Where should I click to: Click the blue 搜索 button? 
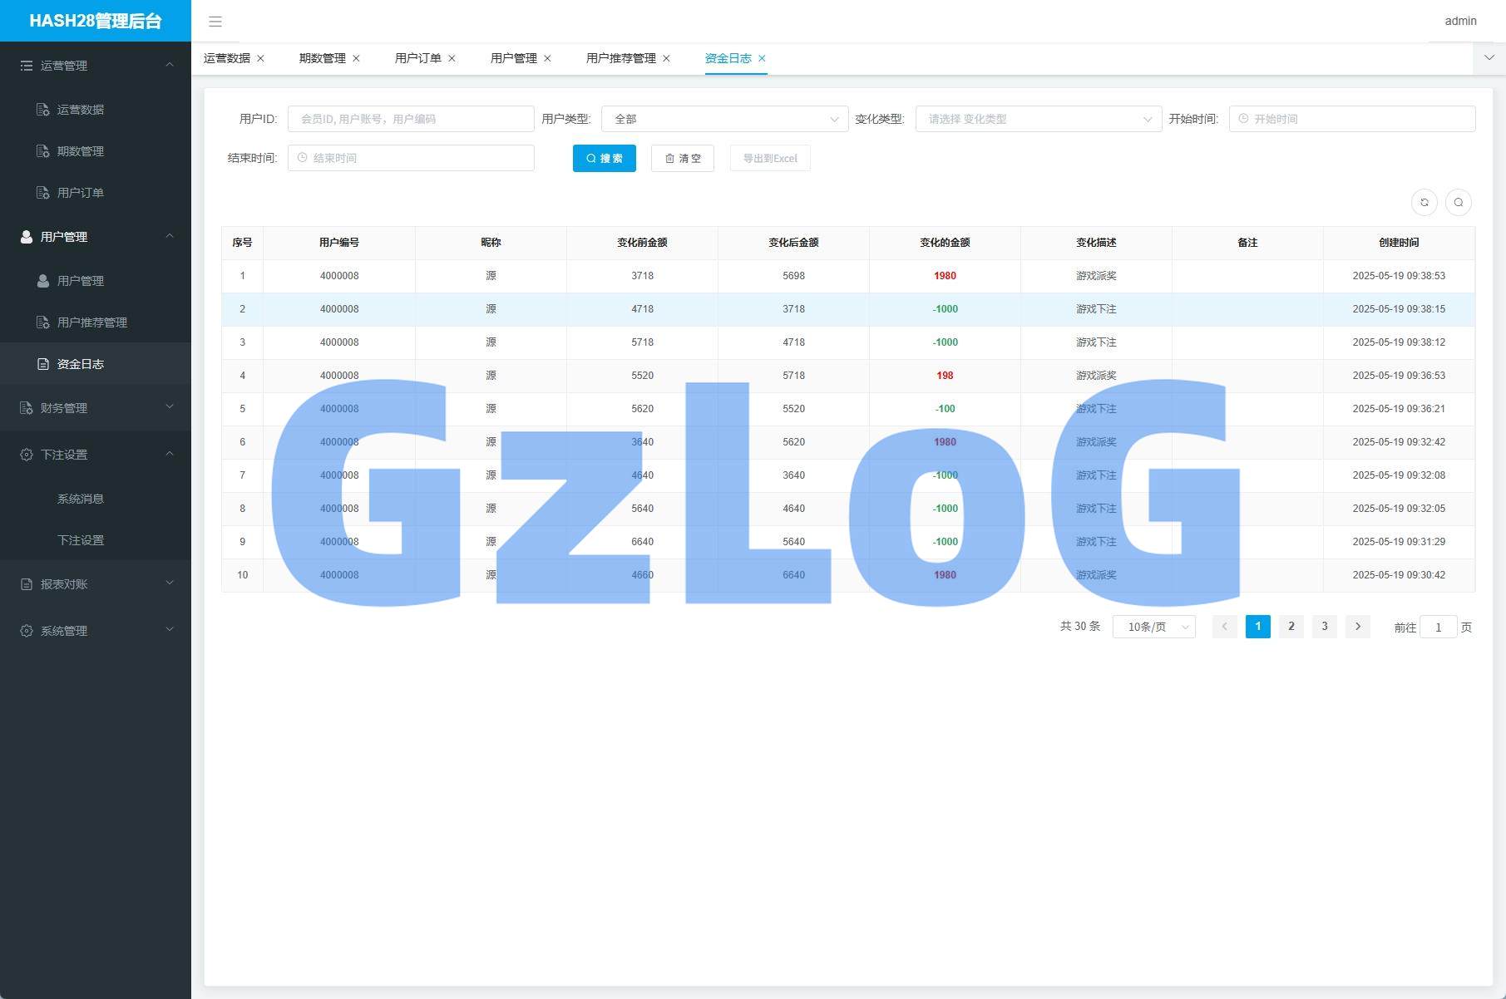click(604, 158)
